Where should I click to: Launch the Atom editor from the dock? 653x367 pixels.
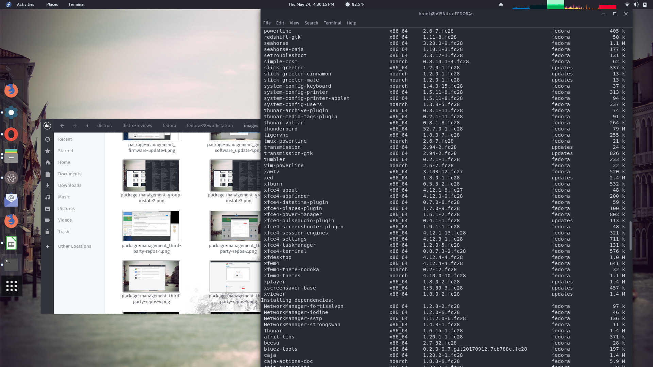click(x=11, y=178)
